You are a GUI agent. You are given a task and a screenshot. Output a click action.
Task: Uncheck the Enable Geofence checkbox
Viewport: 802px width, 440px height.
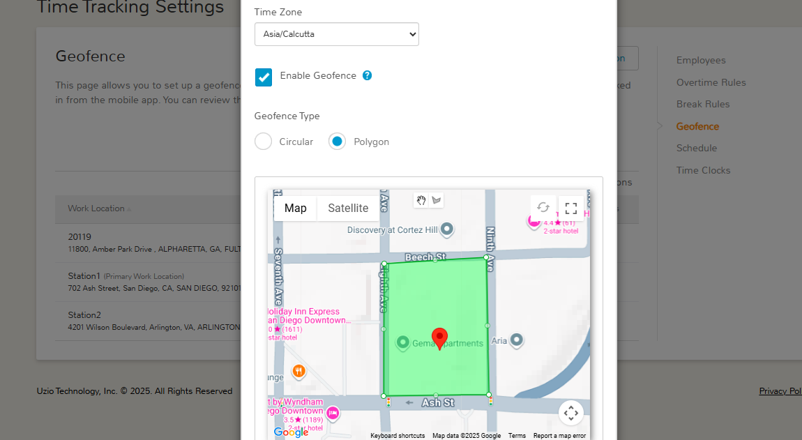point(264,77)
